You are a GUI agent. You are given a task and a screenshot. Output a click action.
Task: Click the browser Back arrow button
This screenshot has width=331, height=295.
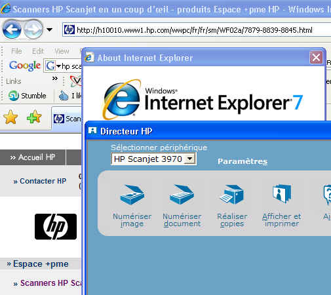(x=12, y=29)
